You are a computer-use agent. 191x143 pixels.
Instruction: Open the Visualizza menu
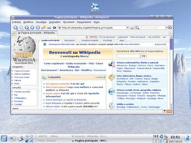pos(41,22)
